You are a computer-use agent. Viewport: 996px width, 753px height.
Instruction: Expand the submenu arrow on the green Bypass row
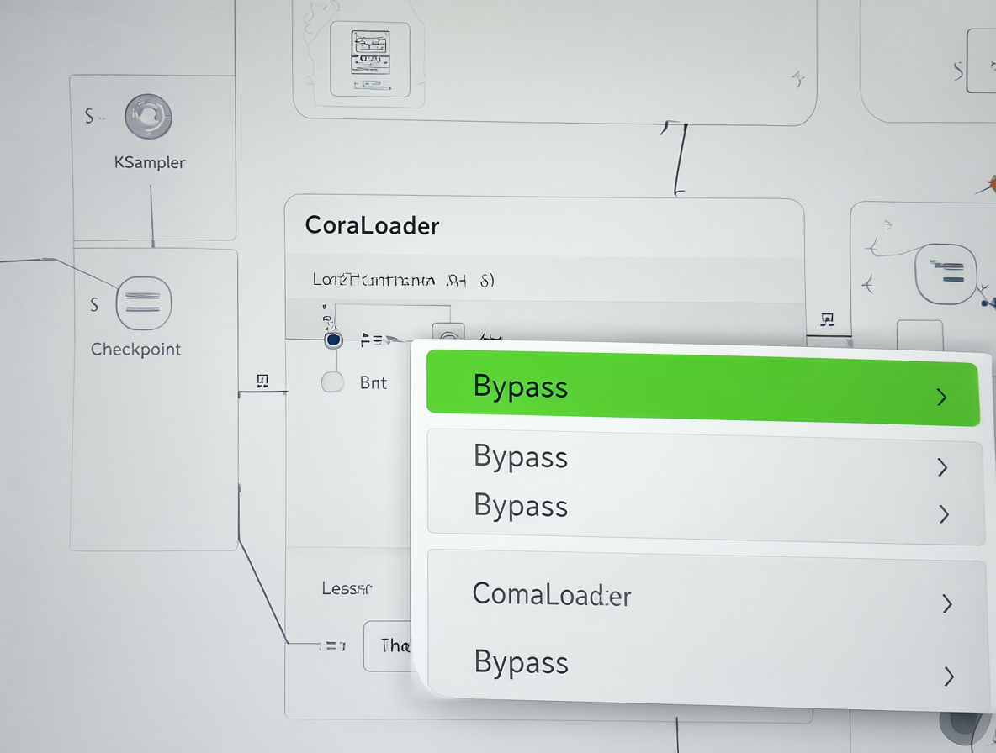(x=942, y=398)
